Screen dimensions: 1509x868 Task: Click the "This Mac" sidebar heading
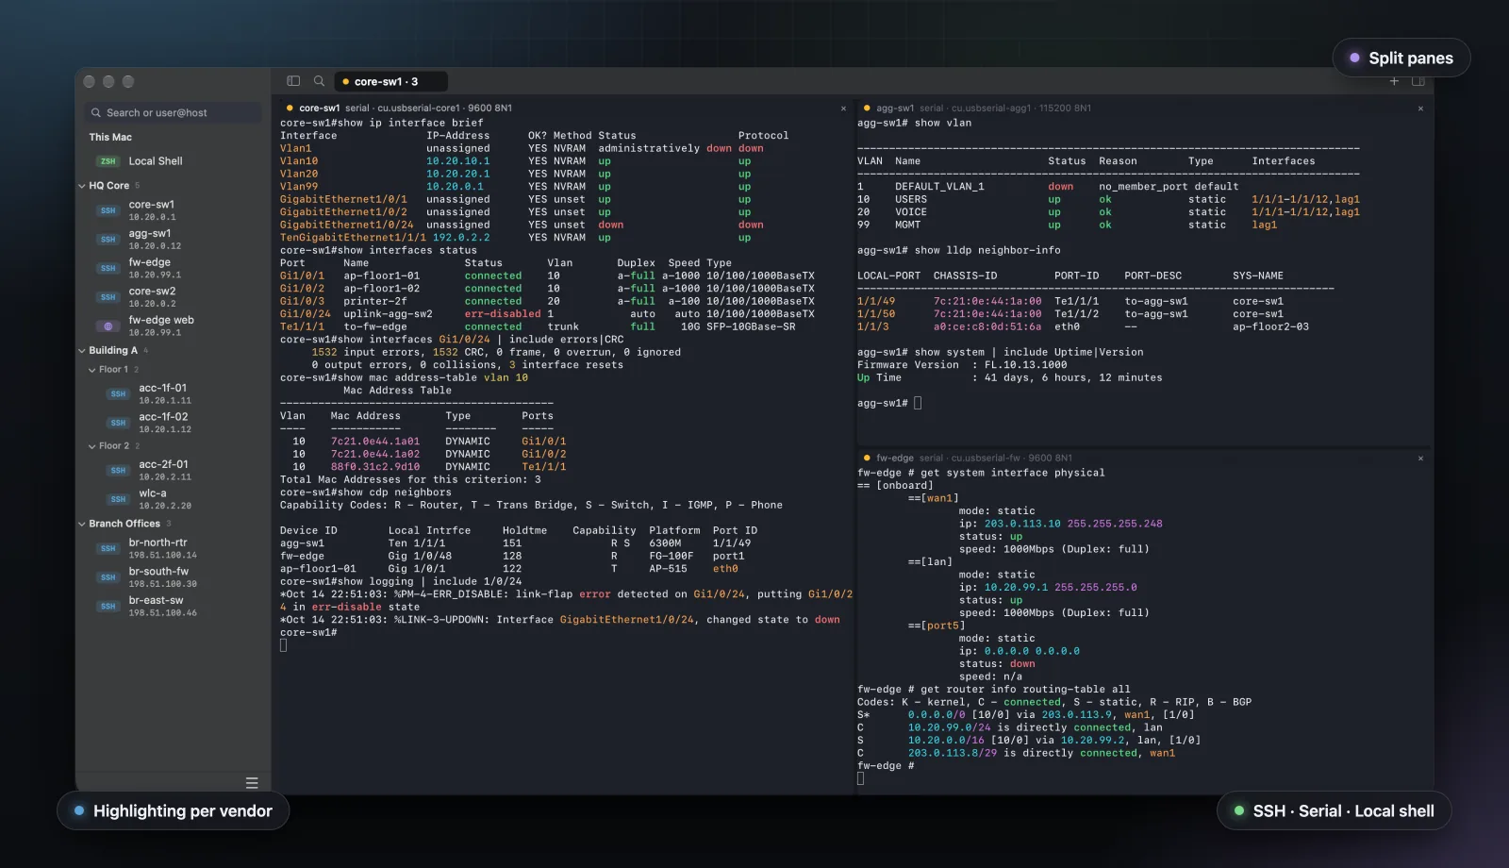tap(110, 137)
